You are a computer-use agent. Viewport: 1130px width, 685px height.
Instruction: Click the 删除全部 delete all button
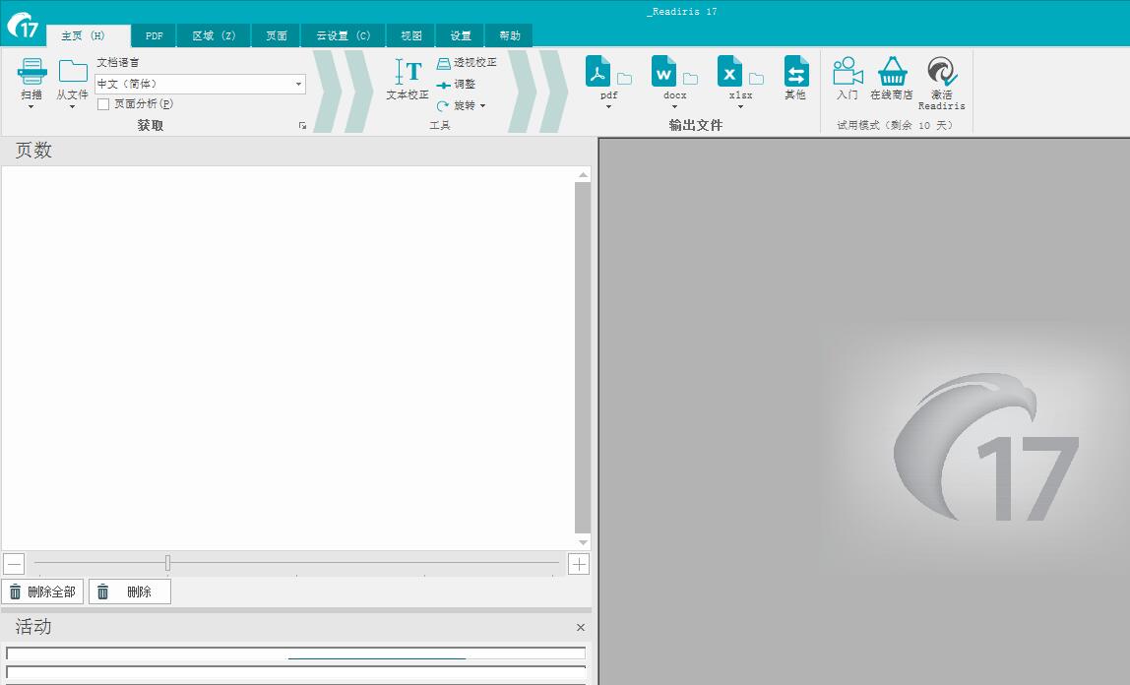coord(42,592)
